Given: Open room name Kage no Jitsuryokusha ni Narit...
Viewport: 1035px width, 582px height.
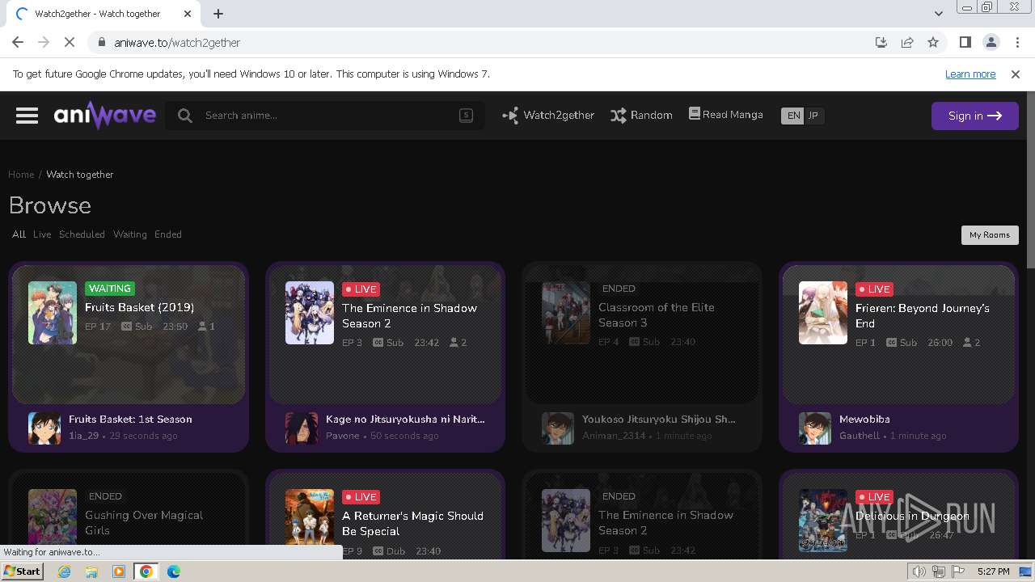Looking at the screenshot, I should [x=405, y=420].
